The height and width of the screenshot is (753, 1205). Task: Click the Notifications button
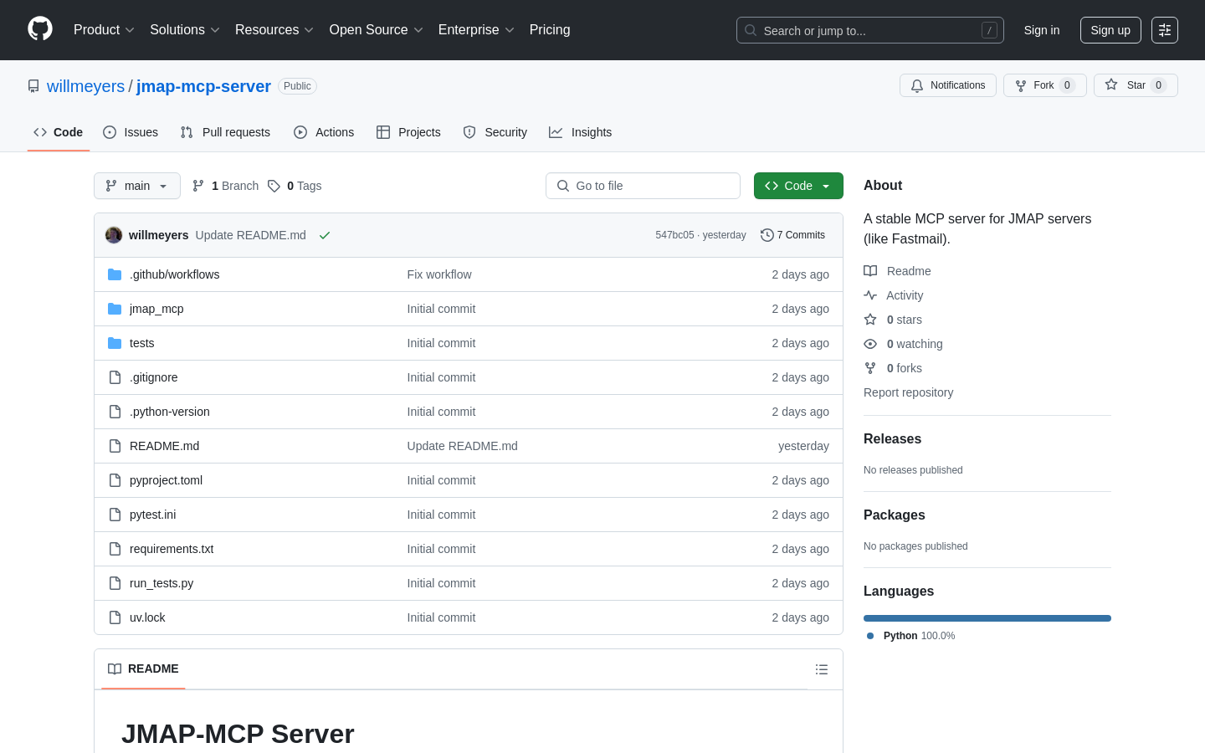[x=948, y=85]
